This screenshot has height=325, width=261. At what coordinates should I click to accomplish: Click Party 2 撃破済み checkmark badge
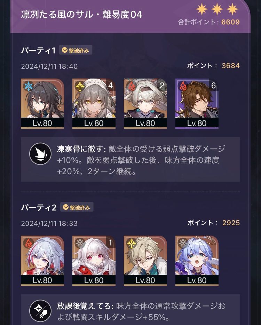[77, 207]
